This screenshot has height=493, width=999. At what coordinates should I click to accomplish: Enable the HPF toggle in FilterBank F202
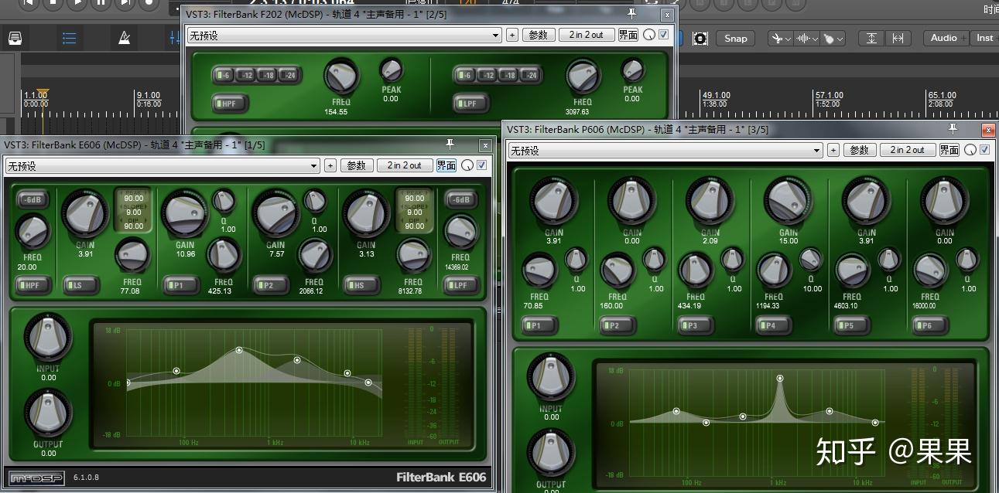coord(229,103)
